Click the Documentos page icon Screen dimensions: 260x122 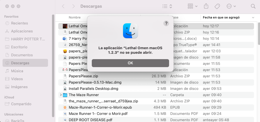[x=7, y=55]
